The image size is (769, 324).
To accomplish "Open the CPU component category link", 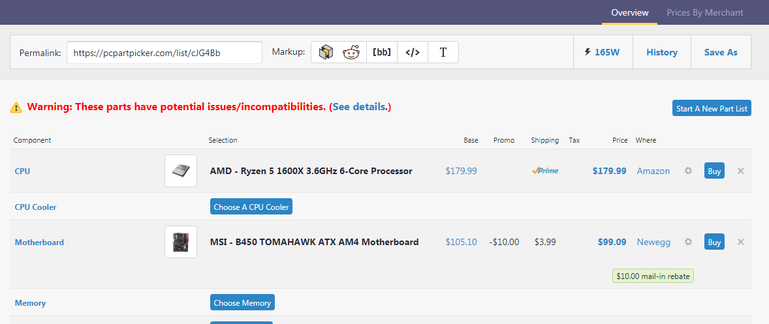I will click(x=23, y=171).
